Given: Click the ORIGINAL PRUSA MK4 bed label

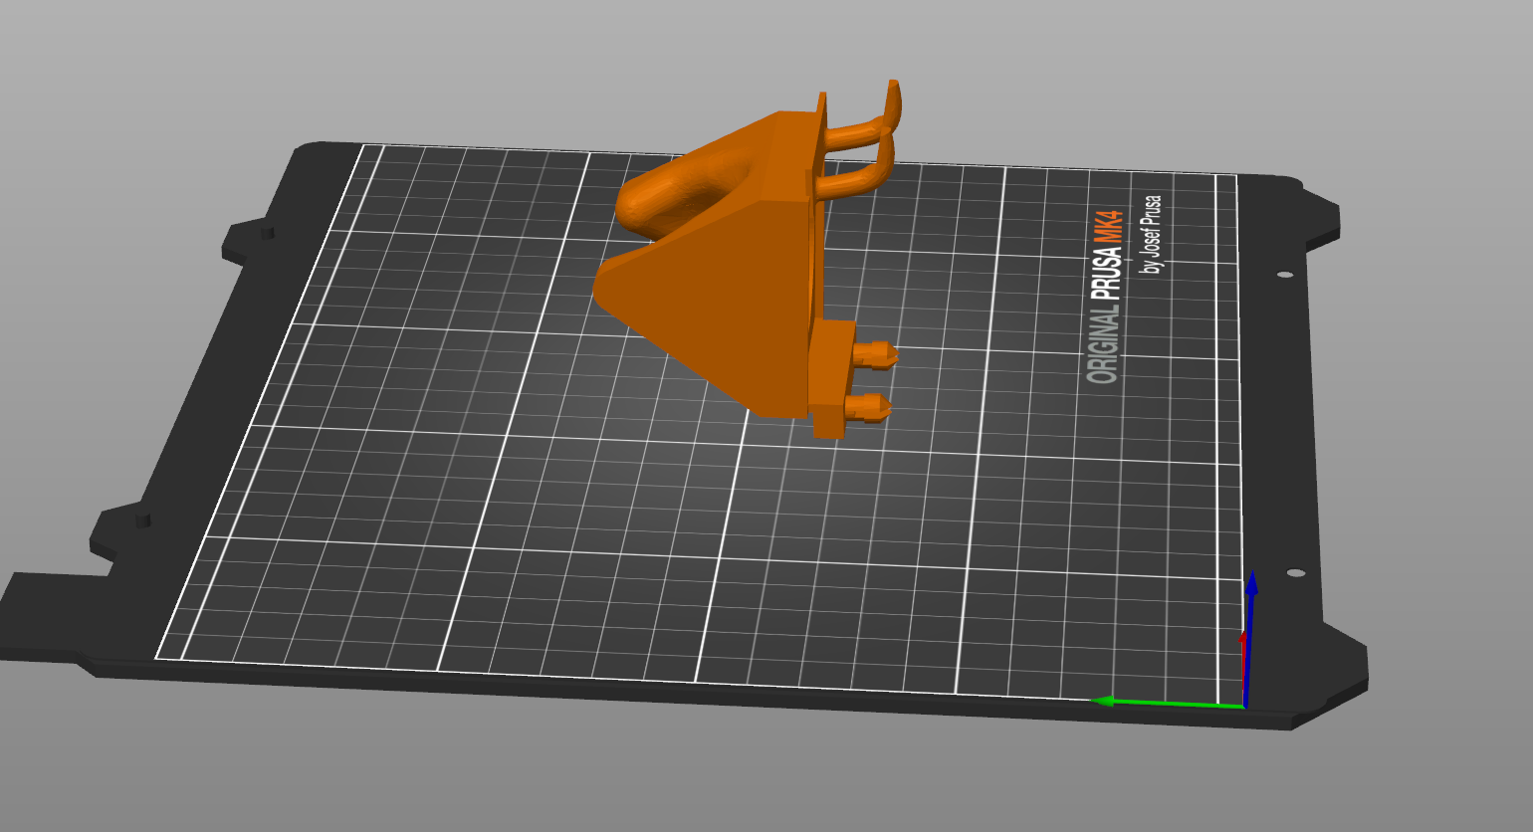Looking at the screenshot, I should tap(1105, 297).
